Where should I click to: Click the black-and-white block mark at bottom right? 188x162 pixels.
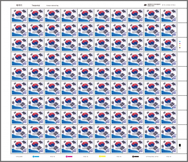click(180, 146)
